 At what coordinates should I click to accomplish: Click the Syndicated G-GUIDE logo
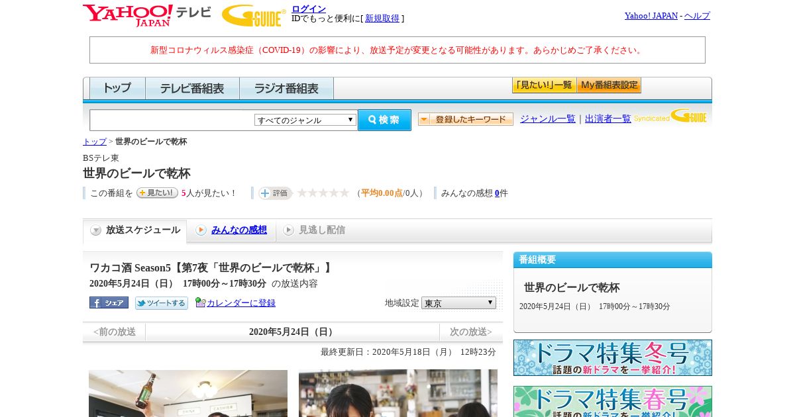[670, 116]
